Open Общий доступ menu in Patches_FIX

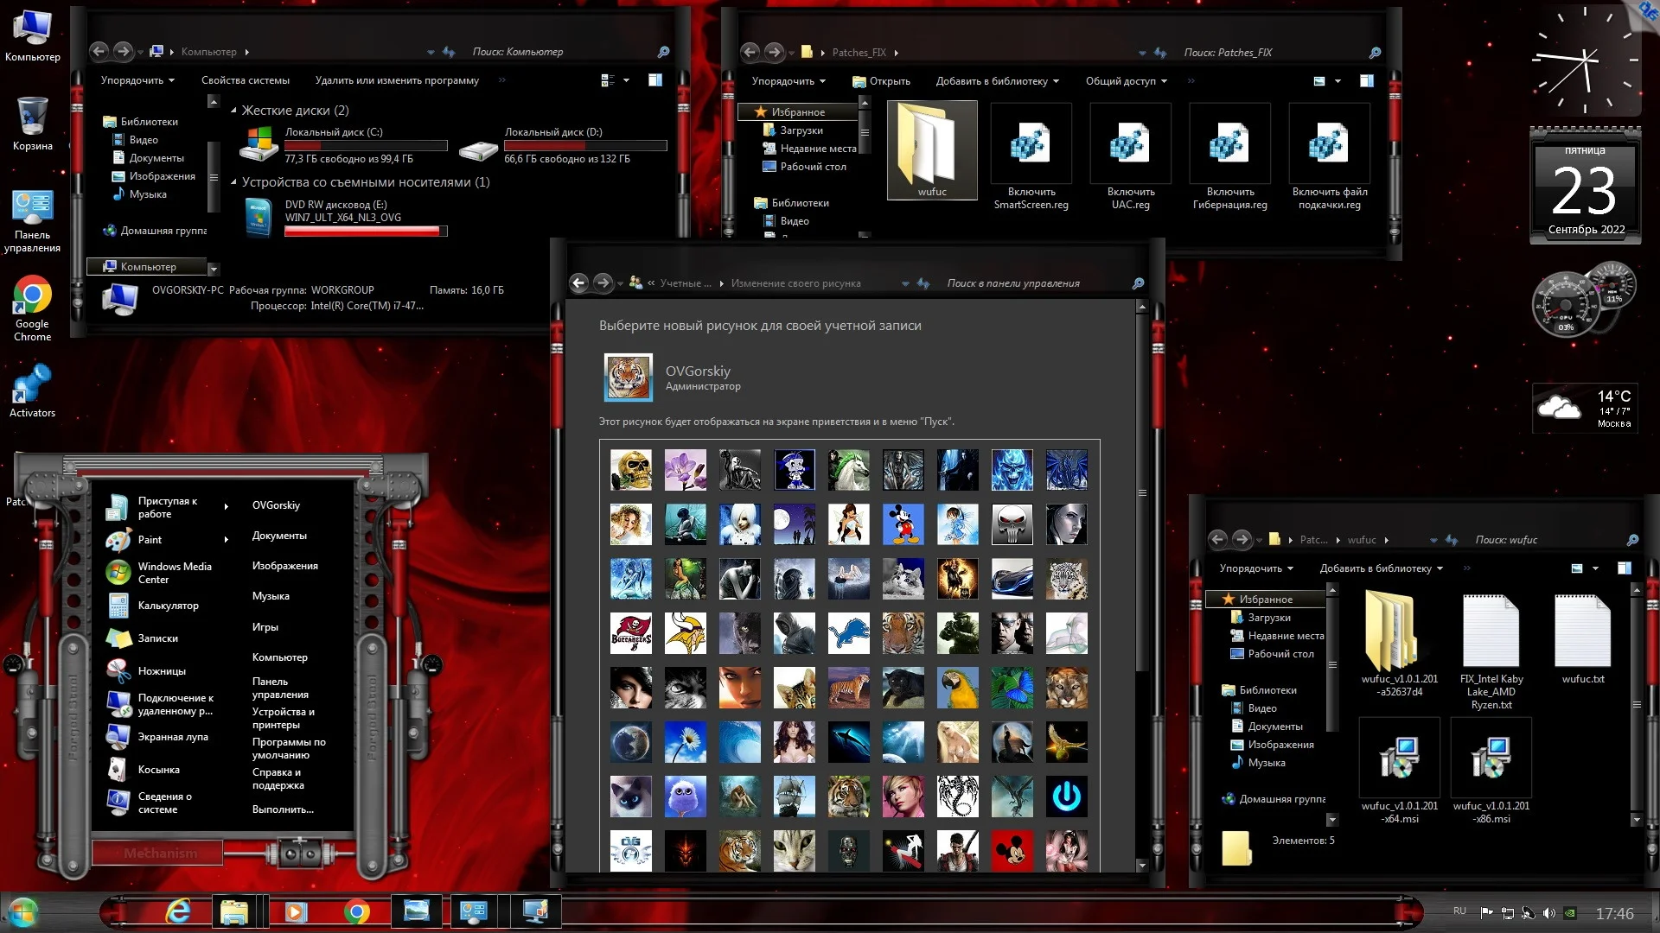[x=1126, y=81]
